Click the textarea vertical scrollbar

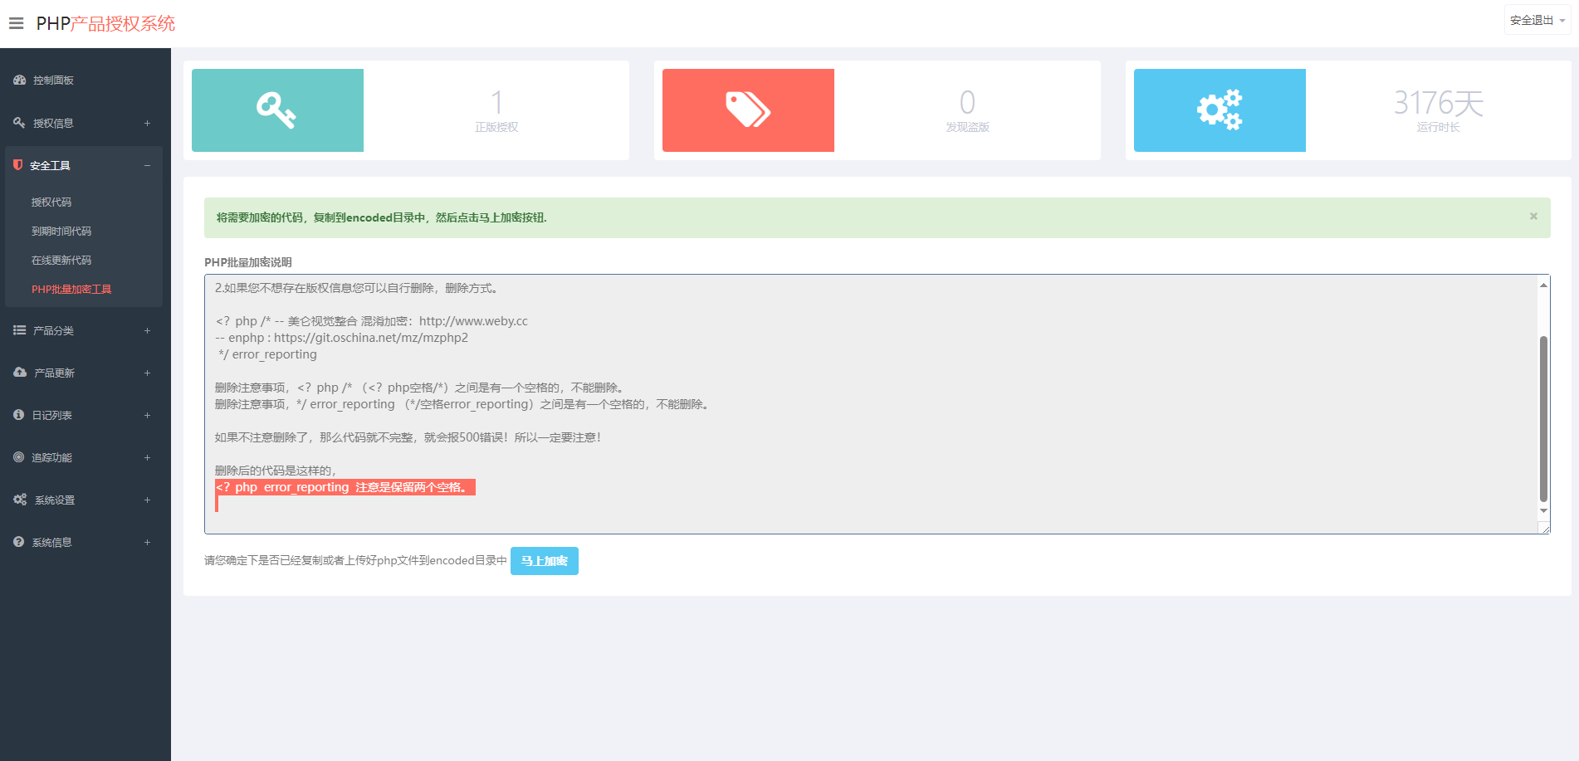pos(1543,418)
